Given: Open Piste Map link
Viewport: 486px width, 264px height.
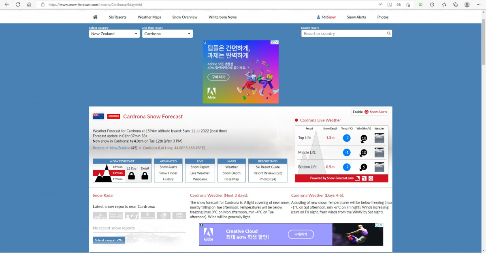Looking at the screenshot, I should [232, 179].
